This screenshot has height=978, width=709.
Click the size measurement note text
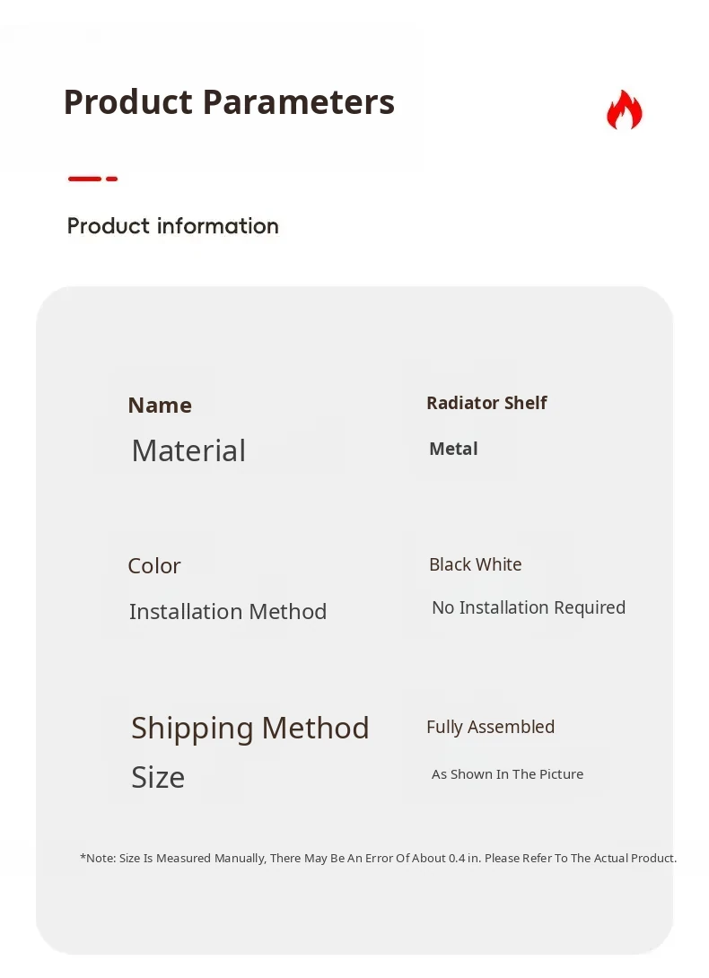tap(378, 859)
